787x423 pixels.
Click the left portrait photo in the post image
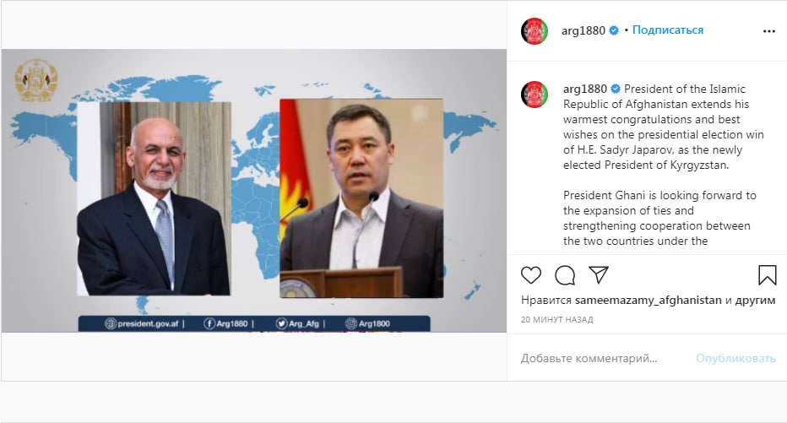pyautogui.click(x=154, y=198)
